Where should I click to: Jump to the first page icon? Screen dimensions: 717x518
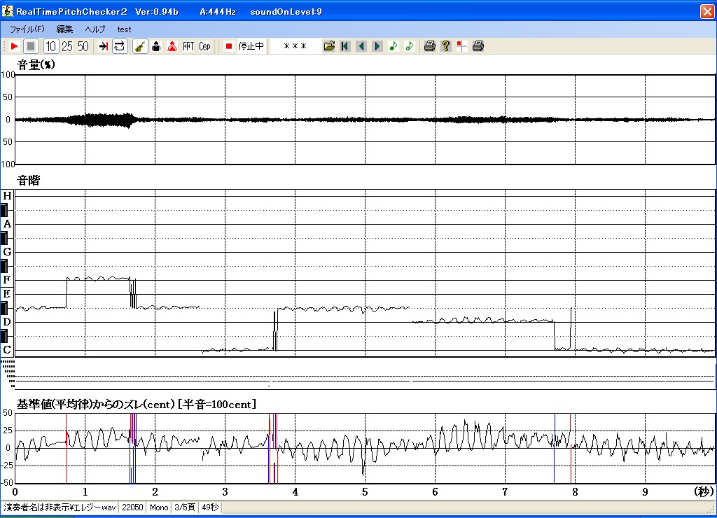tap(345, 46)
